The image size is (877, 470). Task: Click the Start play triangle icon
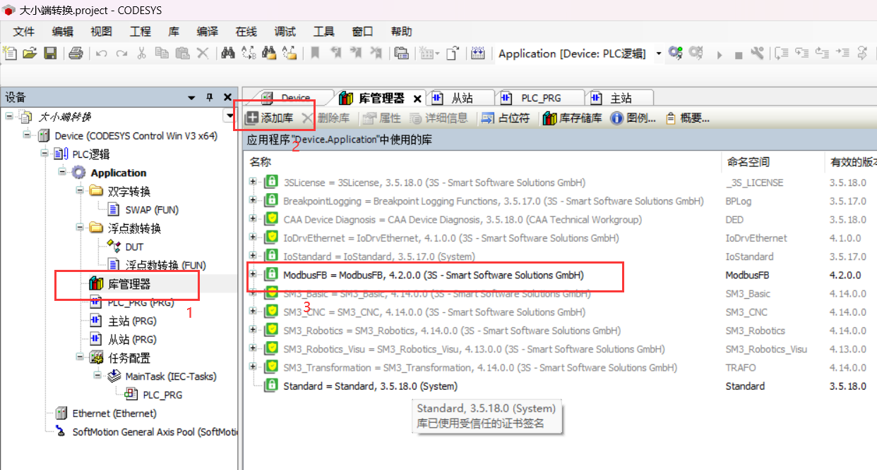point(720,54)
